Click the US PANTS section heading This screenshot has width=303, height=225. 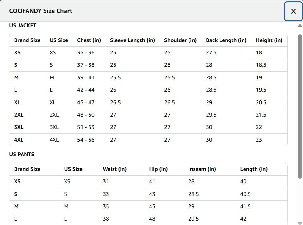point(22,154)
